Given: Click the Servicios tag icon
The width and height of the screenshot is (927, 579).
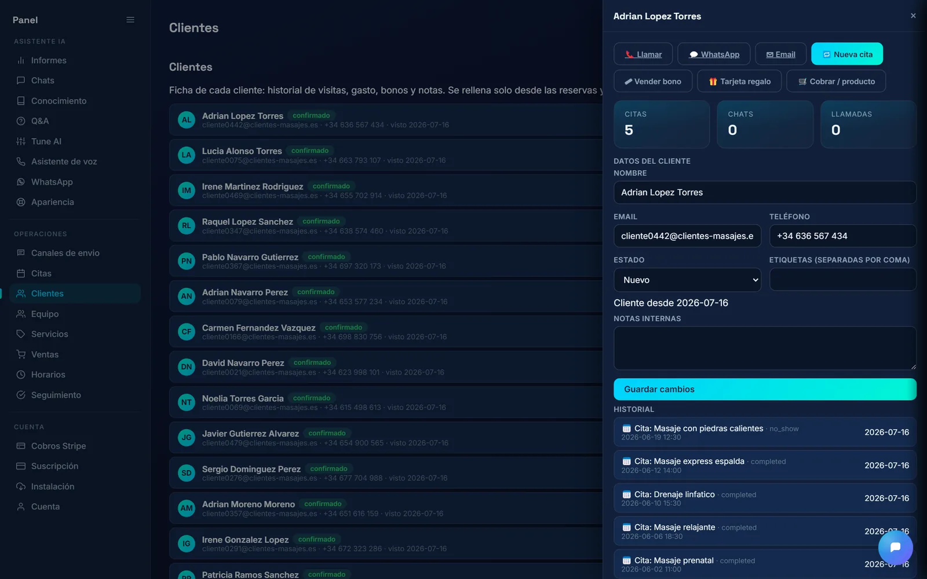Looking at the screenshot, I should click(21, 334).
